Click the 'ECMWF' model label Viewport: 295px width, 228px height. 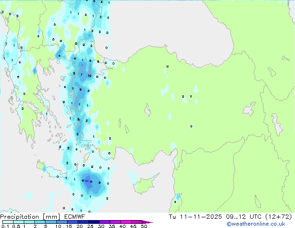[74, 217]
